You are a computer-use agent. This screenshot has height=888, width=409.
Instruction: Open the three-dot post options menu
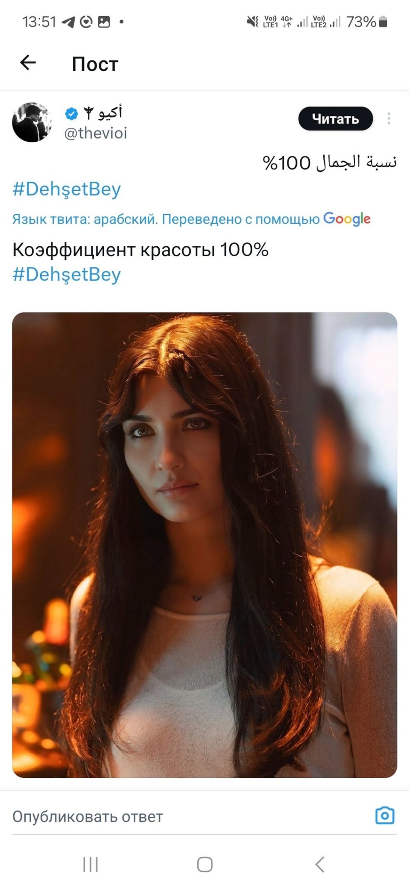click(x=389, y=118)
